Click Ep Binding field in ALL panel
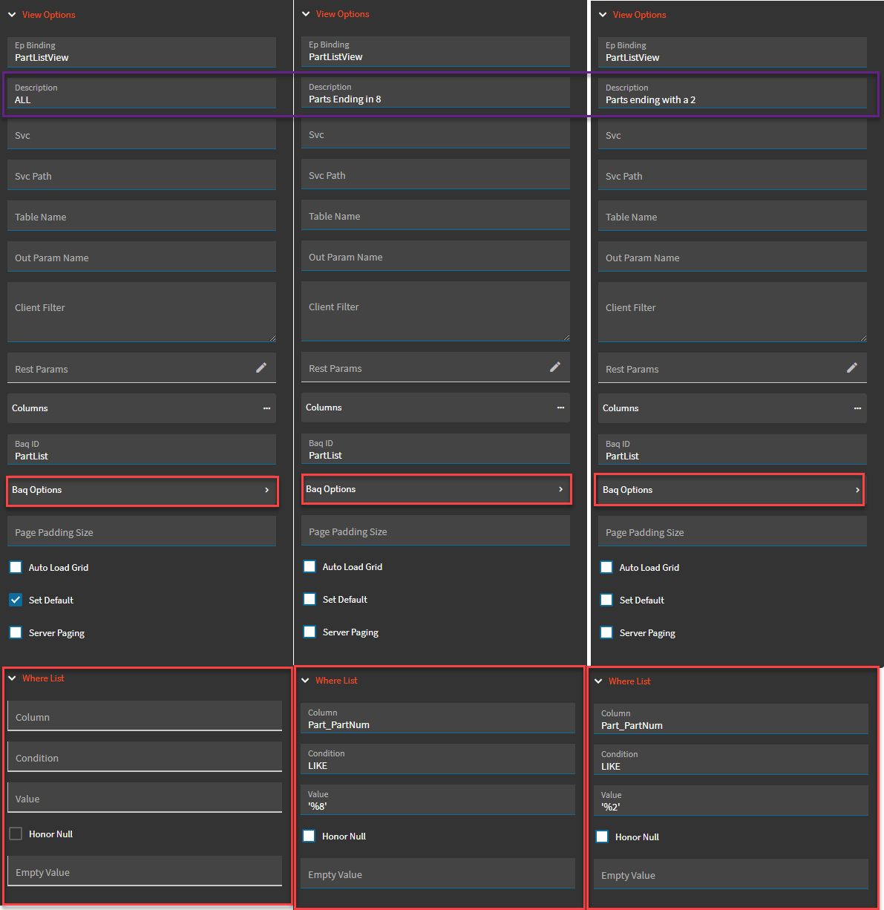The image size is (884, 910). [142, 52]
